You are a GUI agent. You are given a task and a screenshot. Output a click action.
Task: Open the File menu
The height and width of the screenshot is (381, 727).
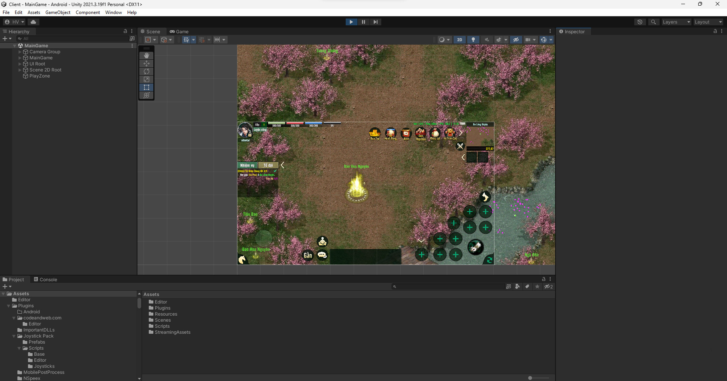(6, 12)
